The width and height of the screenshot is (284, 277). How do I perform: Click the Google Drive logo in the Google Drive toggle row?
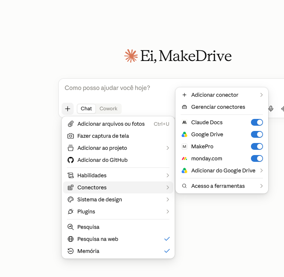pyautogui.click(x=184, y=134)
